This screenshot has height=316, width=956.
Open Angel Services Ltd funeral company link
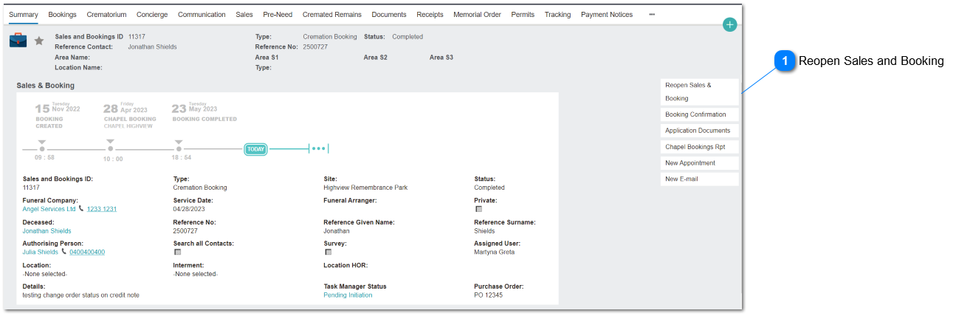[49, 209]
